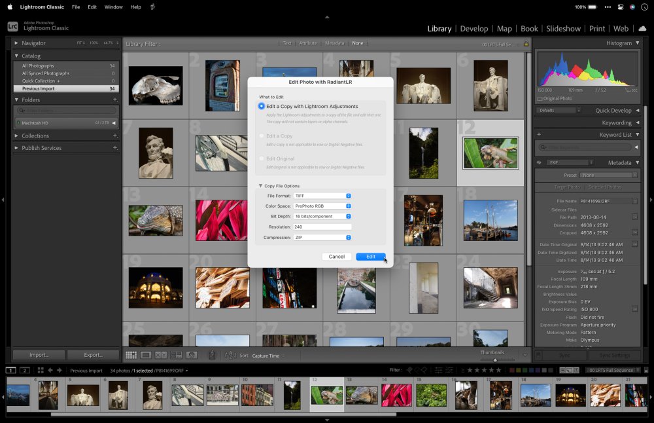Click the filter lock icon

coord(526,43)
